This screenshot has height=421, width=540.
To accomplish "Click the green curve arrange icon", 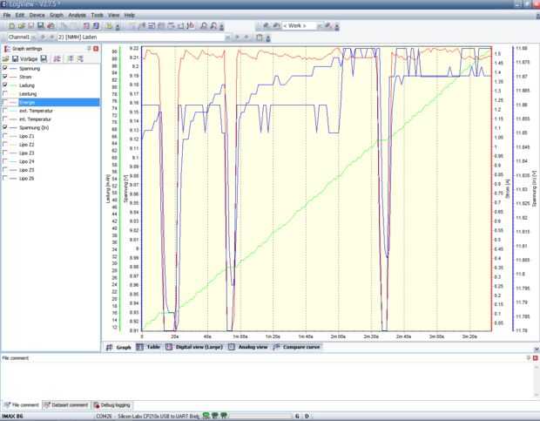I will [71, 59].
